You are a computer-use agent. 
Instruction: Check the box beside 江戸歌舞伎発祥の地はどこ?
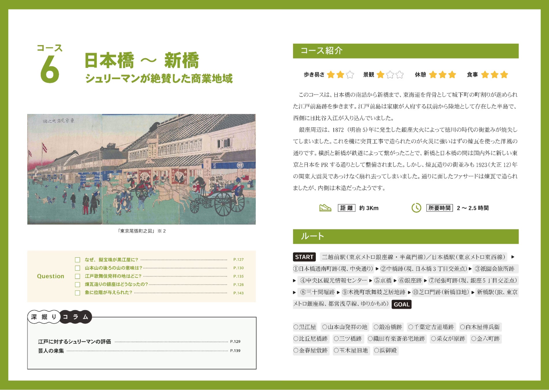coord(77,276)
